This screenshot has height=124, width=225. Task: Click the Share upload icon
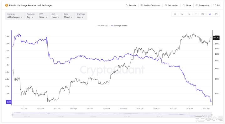184,5
